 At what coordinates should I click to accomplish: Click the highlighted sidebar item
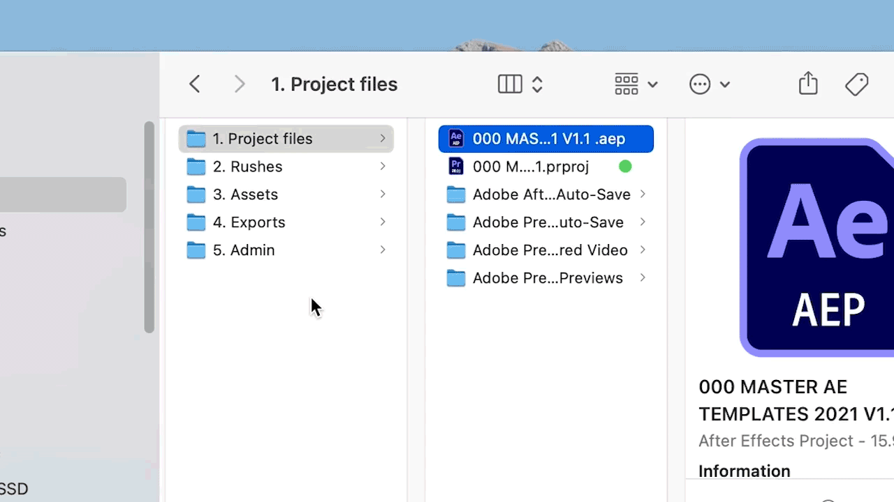tap(63, 195)
